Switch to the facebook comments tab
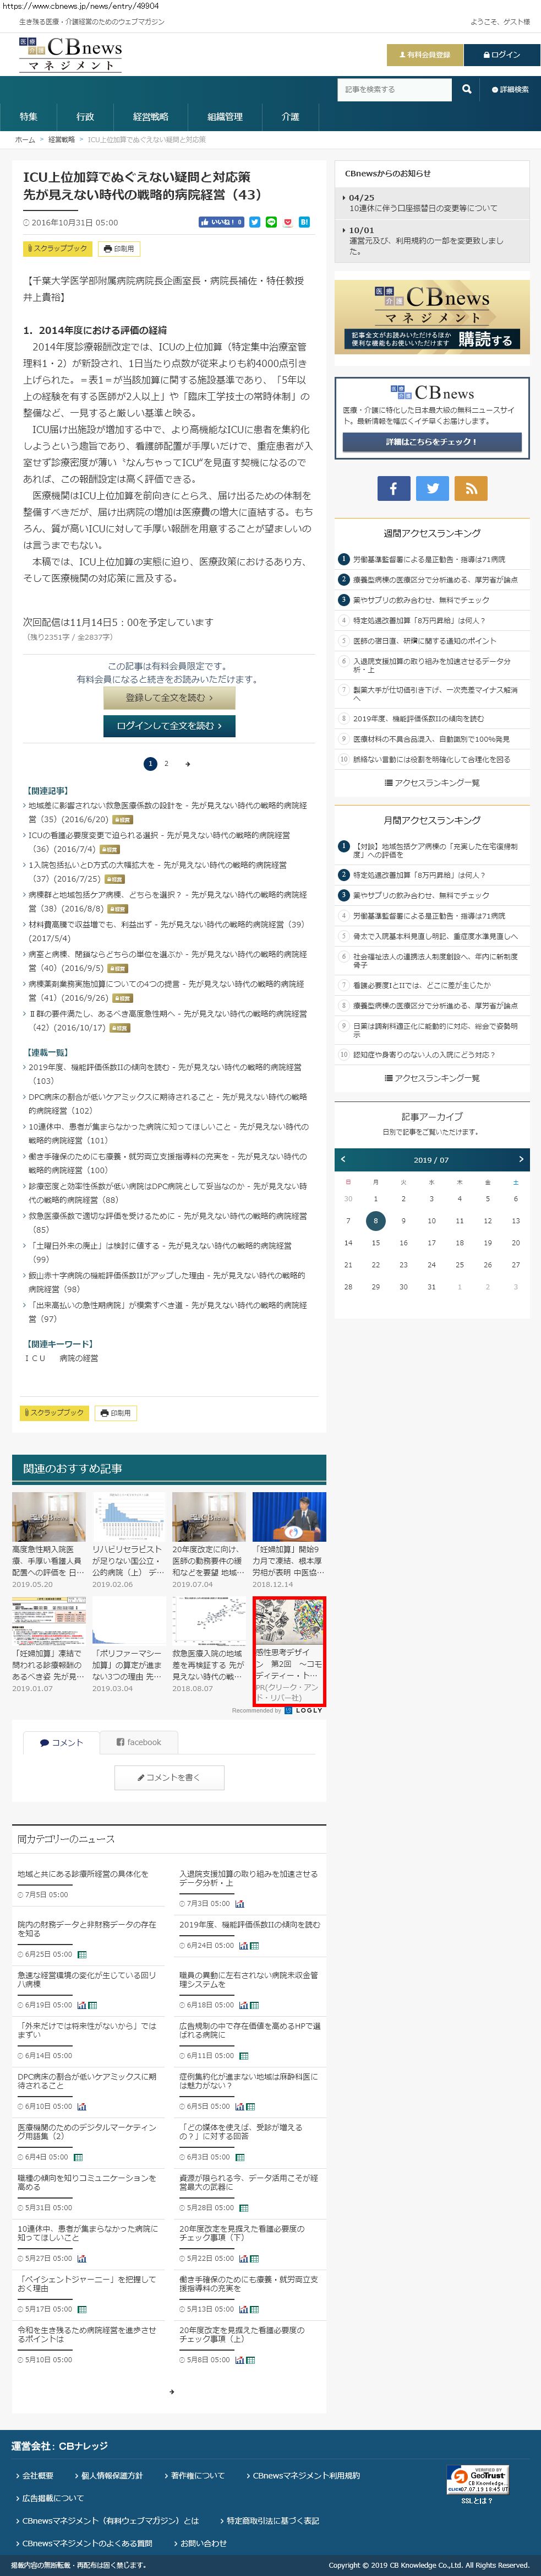 (x=139, y=1742)
